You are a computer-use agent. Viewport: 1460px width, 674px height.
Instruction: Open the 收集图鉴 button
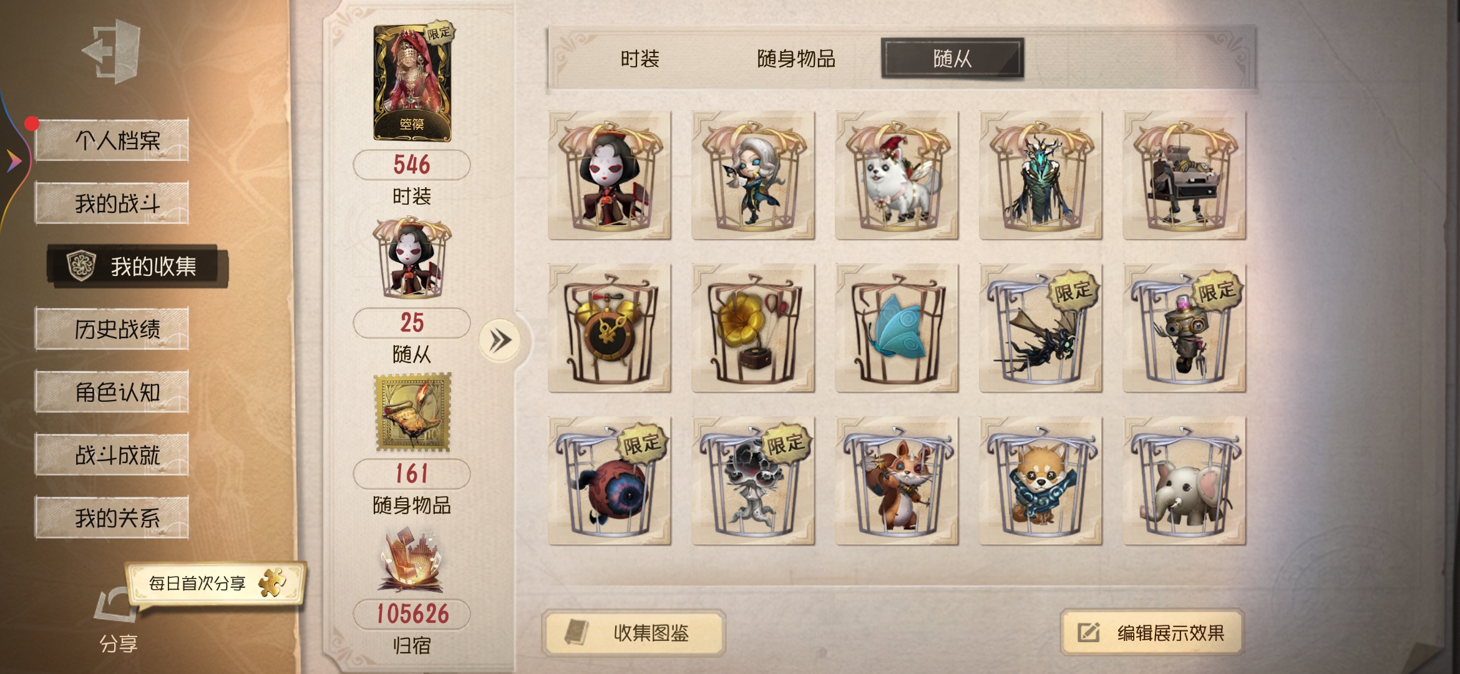pos(633,633)
